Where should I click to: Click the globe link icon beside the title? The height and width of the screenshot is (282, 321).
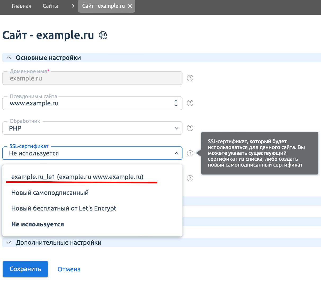click(x=103, y=35)
